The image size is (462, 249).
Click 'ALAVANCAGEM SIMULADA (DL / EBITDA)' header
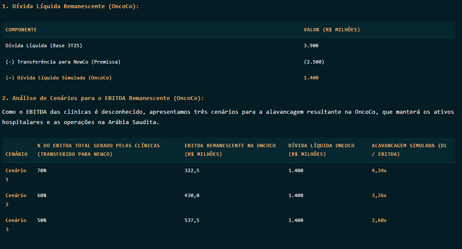[409, 150]
